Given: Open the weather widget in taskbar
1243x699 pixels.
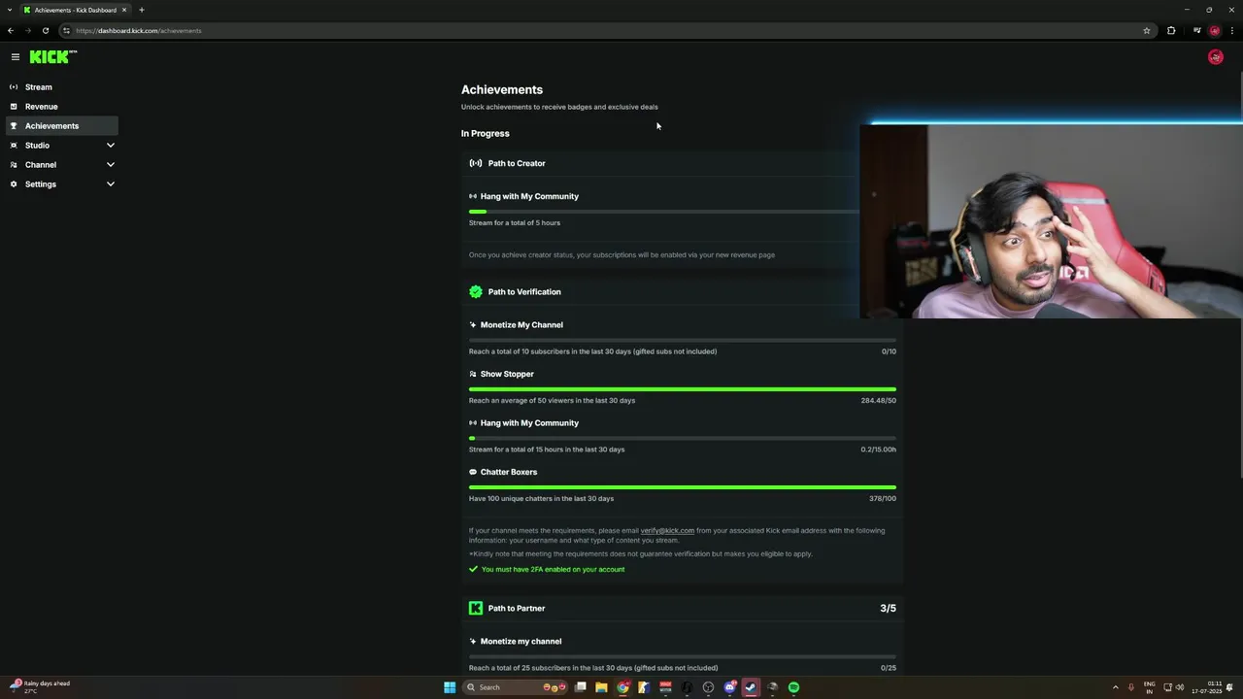Looking at the screenshot, I should [x=40, y=686].
